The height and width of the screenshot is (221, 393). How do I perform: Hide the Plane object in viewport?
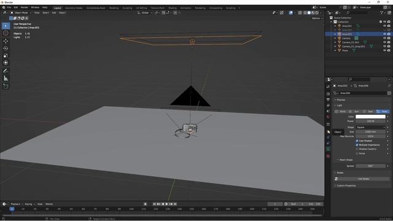coord(385,50)
